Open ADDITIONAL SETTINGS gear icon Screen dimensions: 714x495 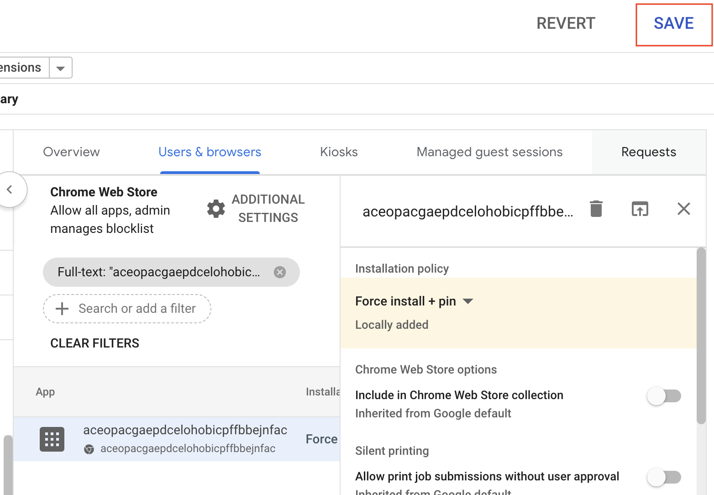(216, 209)
